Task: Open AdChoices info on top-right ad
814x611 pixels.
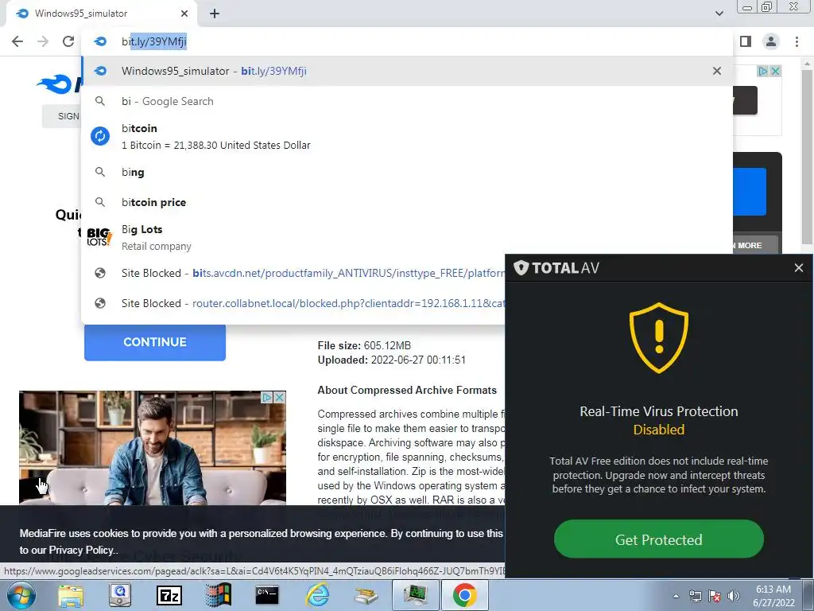Action: point(762,71)
